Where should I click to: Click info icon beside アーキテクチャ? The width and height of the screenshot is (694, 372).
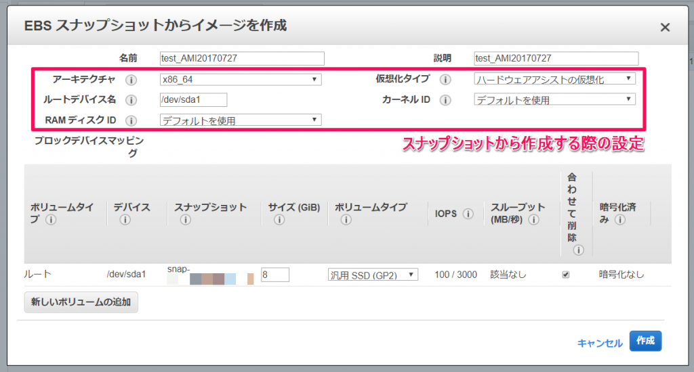(131, 80)
